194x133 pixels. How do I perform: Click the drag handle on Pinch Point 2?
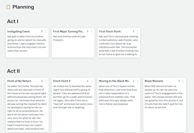pos(92,81)
